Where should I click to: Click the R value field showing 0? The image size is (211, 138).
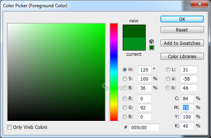pos(145,98)
